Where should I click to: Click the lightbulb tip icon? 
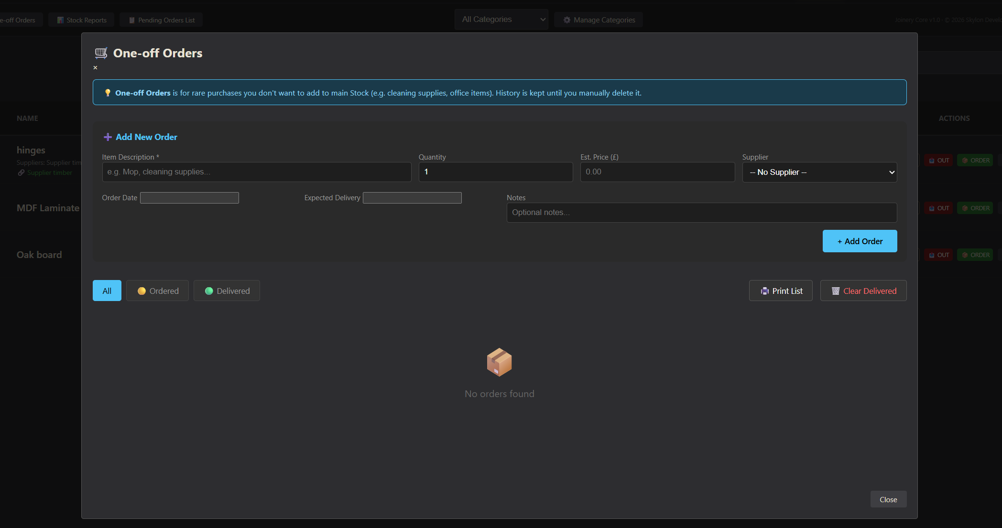click(108, 93)
